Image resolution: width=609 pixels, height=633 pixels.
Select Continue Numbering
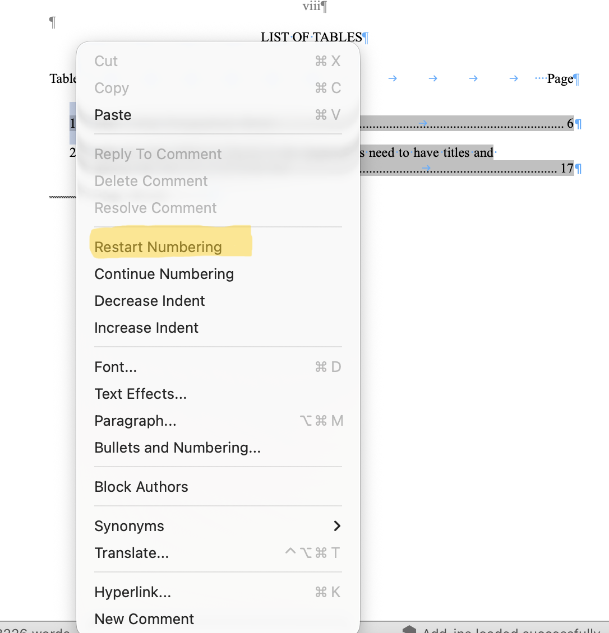tap(164, 274)
